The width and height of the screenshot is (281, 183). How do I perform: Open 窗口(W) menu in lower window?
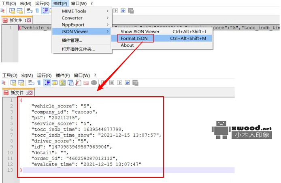coord(82,75)
